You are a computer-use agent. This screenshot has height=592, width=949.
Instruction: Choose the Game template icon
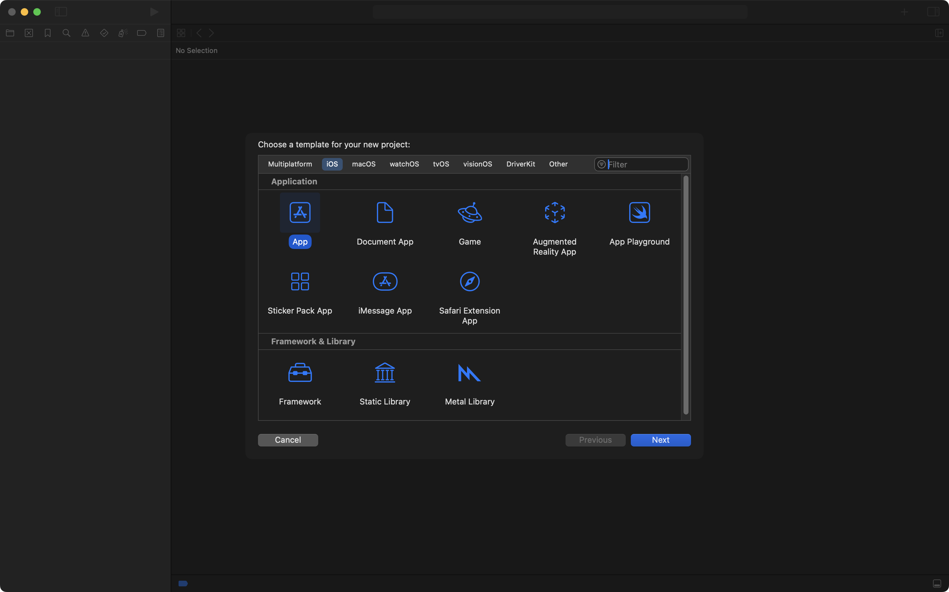click(469, 213)
